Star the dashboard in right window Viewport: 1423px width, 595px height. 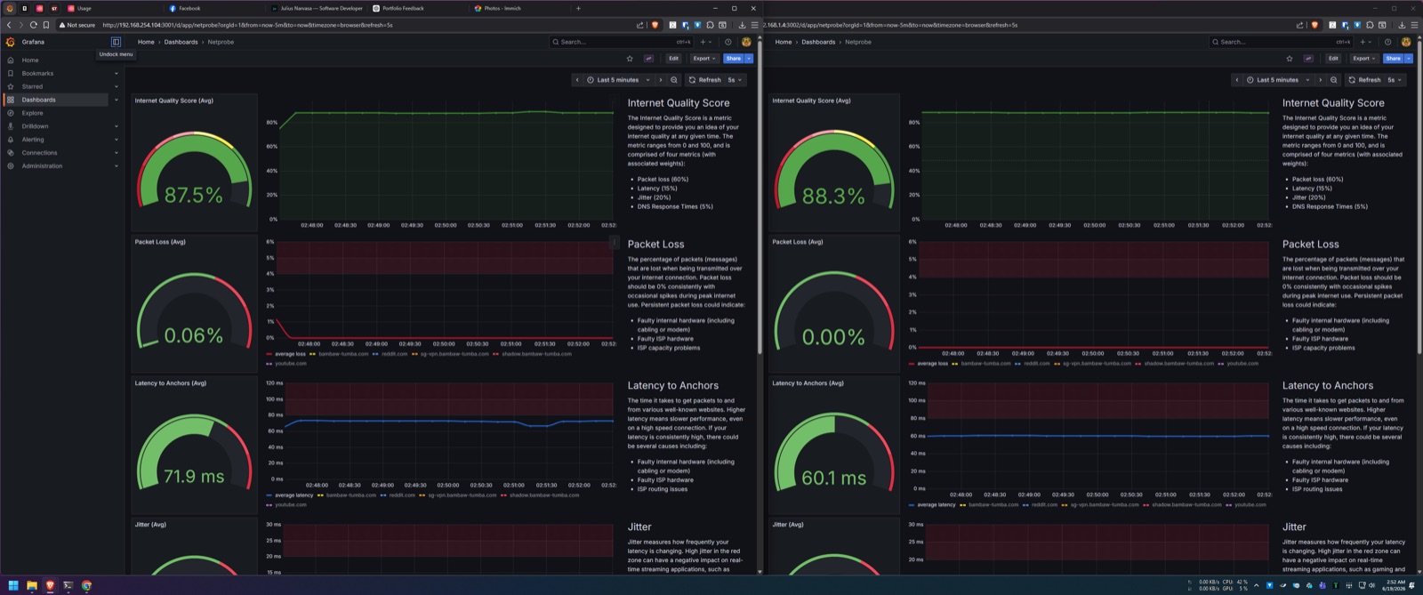click(x=1290, y=59)
